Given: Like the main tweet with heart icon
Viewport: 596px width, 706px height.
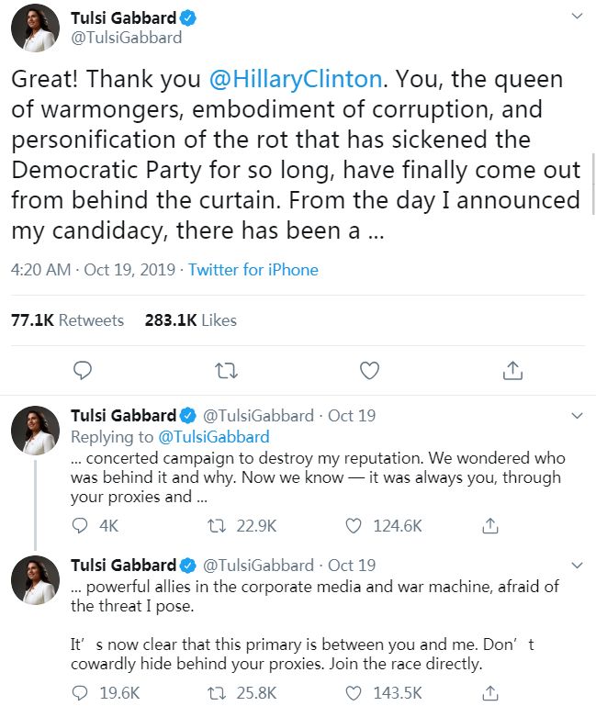Looking at the screenshot, I should (x=369, y=370).
